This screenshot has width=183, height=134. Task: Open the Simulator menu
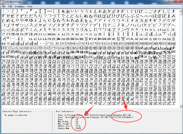(x=20, y=7)
